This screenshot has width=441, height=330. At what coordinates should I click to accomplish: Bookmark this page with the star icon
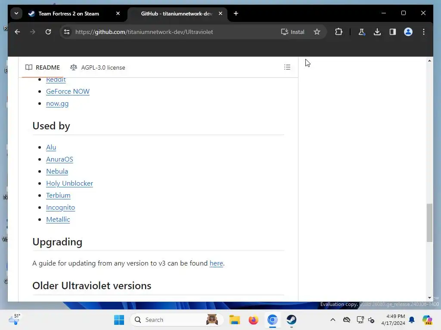(317, 32)
